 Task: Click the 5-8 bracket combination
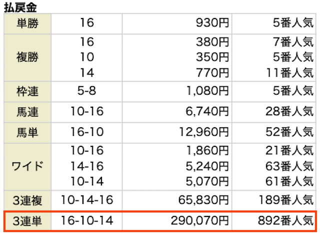[x=86, y=91]
